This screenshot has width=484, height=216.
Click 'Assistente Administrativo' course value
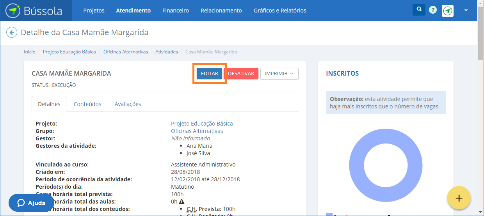click(203, 165)
